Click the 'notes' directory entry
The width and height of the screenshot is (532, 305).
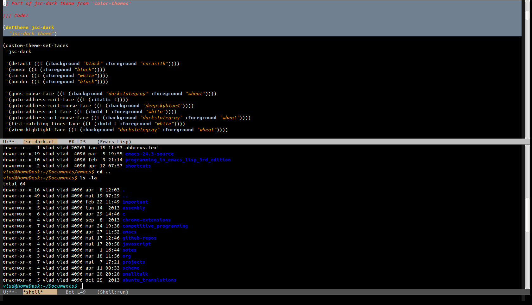(x=130, y=250)
